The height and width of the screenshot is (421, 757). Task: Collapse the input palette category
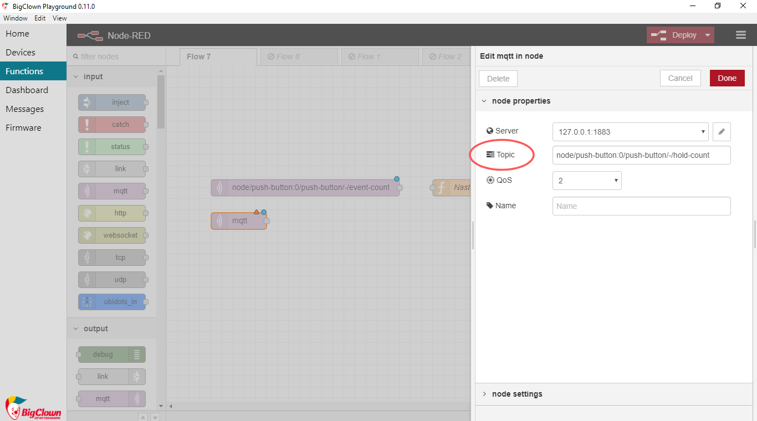tap(76, 77)
